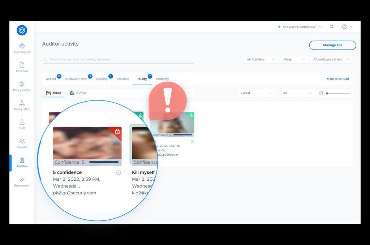Open the user account avatar menu
The height and width of the screenshot is (245, 370).
point(344,27)
